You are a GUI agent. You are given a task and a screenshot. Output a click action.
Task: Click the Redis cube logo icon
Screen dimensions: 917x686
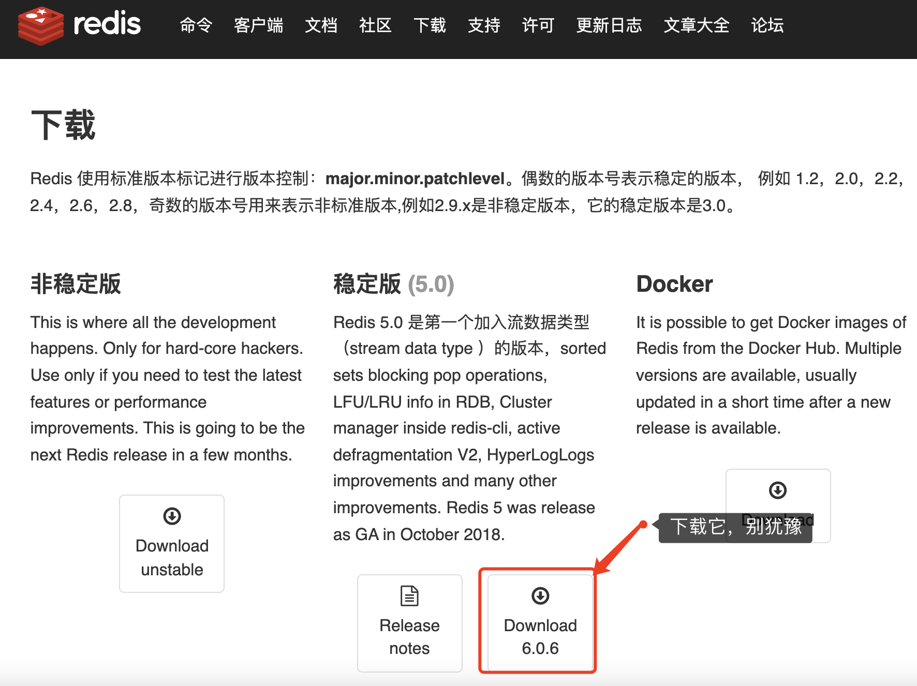(40, 25)
